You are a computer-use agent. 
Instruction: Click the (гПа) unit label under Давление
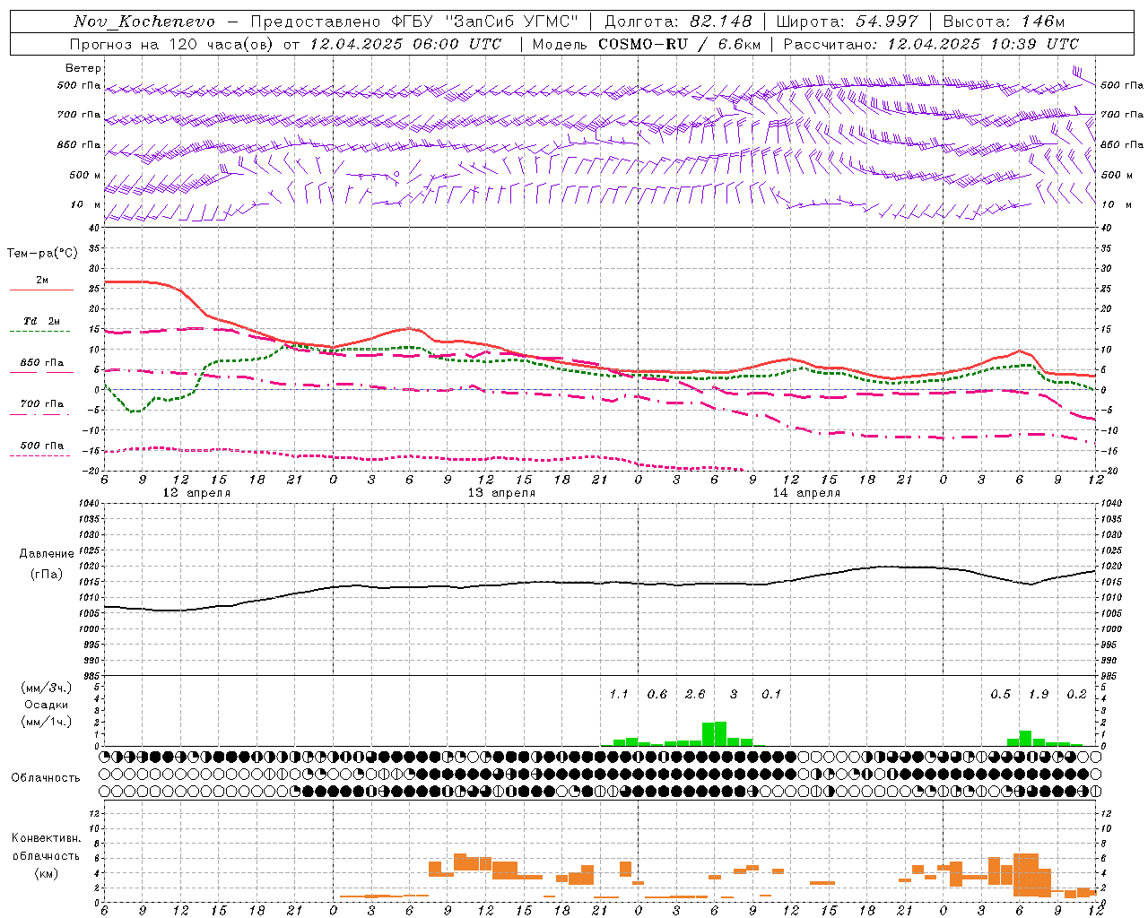point(47,574)
